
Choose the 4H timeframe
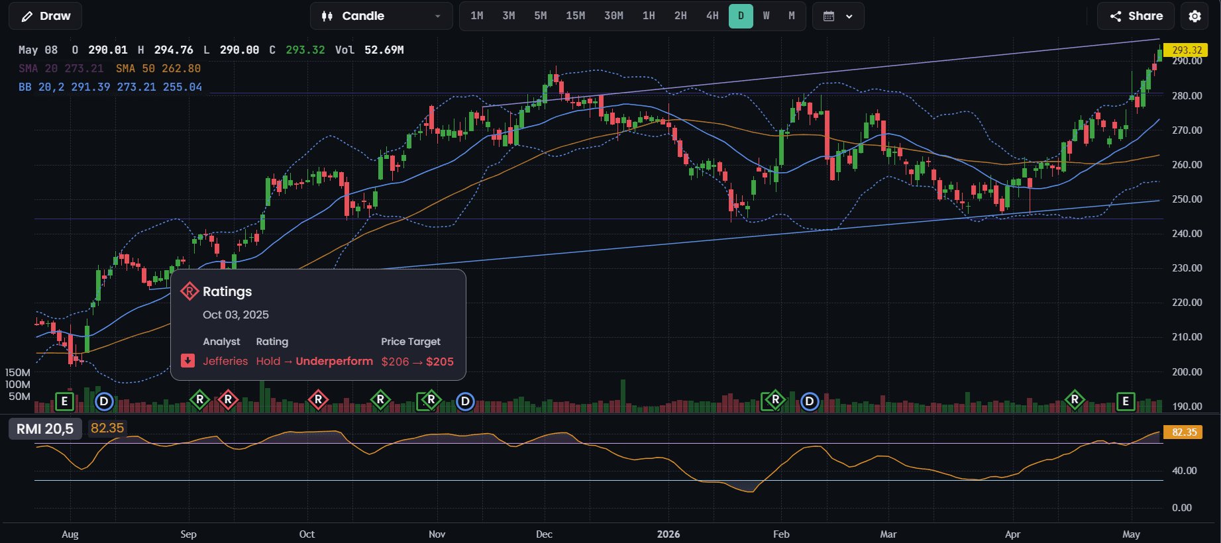coord(712,16)
